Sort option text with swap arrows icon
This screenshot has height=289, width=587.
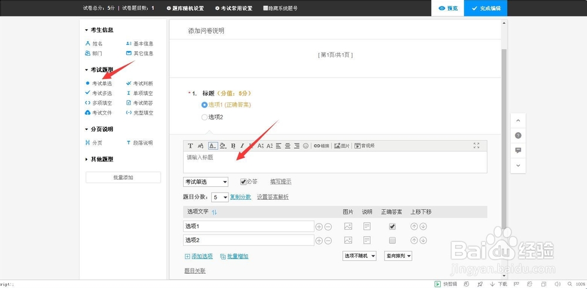[214, 212]
